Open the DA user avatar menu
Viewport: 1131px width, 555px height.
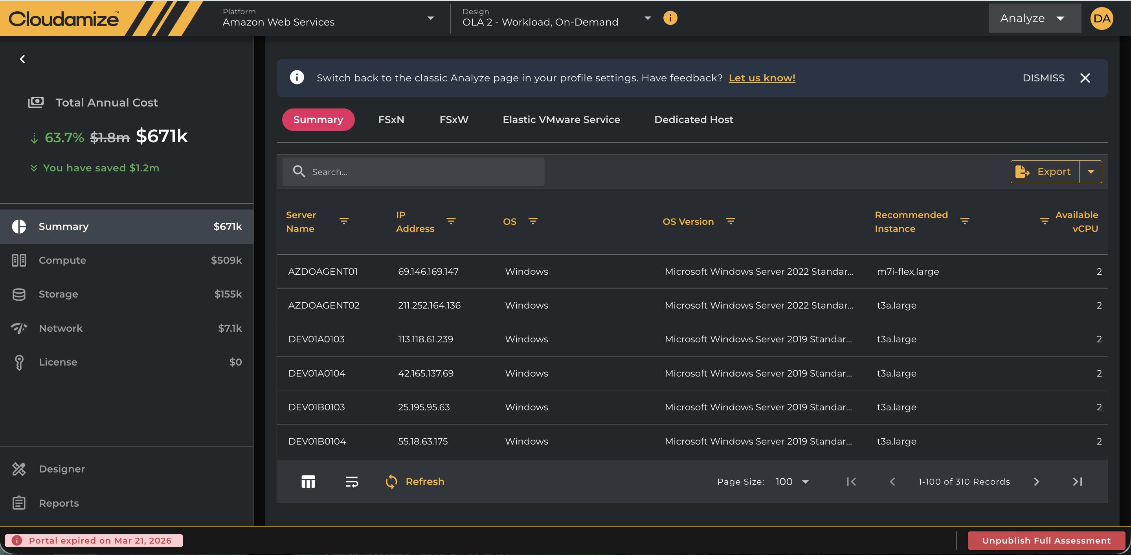coord(1102,18)
